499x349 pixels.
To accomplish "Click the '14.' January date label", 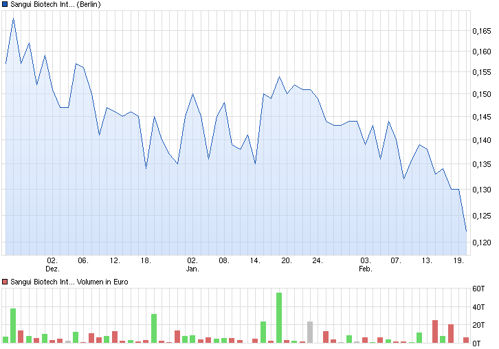I will (255, 260).
